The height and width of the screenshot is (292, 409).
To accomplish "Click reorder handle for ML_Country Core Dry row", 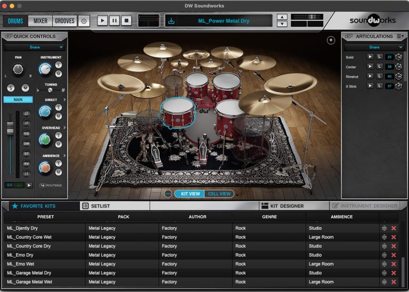I will pos(384,246).
